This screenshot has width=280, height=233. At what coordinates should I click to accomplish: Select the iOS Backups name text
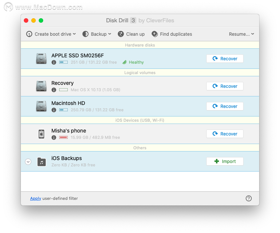67,158
